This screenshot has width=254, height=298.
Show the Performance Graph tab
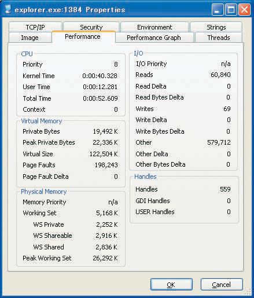click(x=154, y=38)
